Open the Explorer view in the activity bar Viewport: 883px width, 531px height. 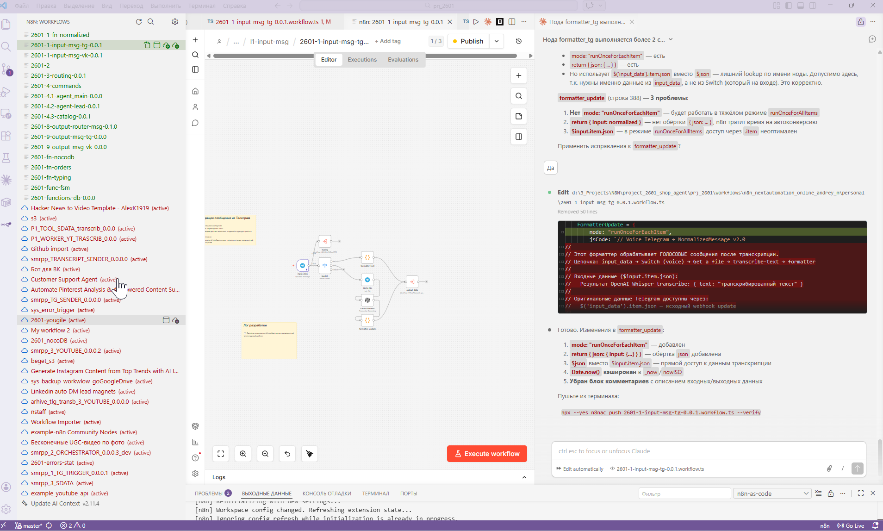pyautogui.click(x=6, y=24)
